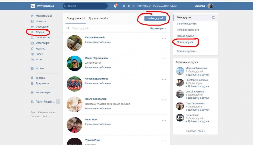Image resolution: width=253 pixels, height=145 pixels.
Task: Open Иван Ткач avatar
Action: (75, 125)
